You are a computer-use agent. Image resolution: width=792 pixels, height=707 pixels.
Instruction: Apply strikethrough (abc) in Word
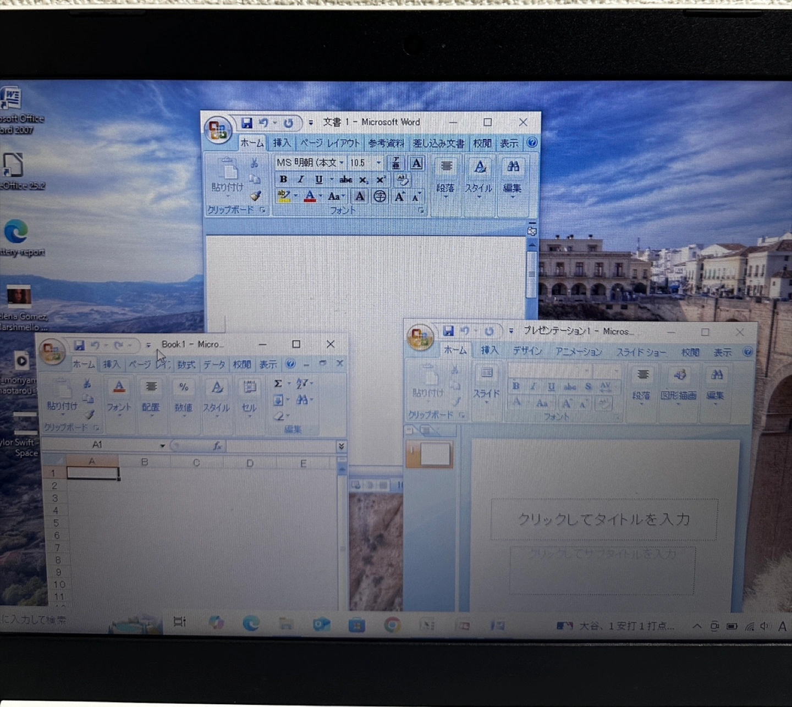point(346,179)
